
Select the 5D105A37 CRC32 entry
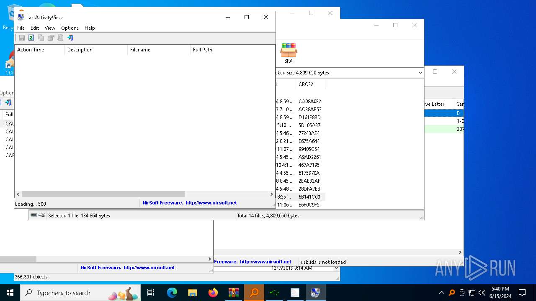coord(309,125)
